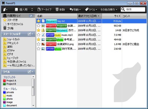Viewport: 148px width, 109px height.
Task: Select the purple image label
Action: (8, 102)
